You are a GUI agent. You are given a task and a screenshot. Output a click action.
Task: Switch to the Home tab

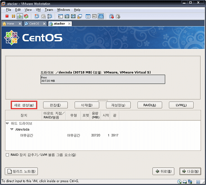click(11, 24)
